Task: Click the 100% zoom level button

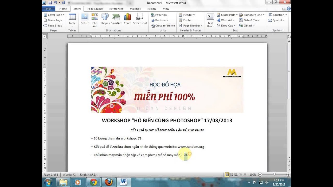Action: tap(253, 175)
